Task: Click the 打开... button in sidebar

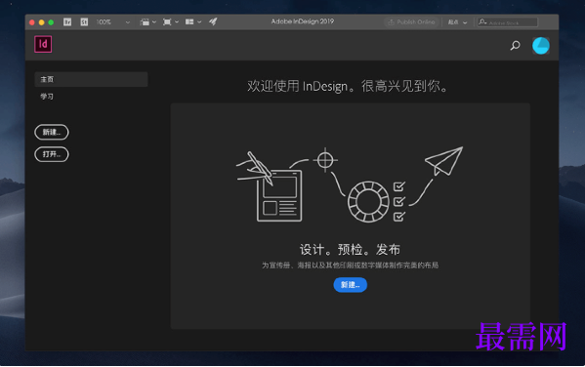Action: (x=52, y=154)
